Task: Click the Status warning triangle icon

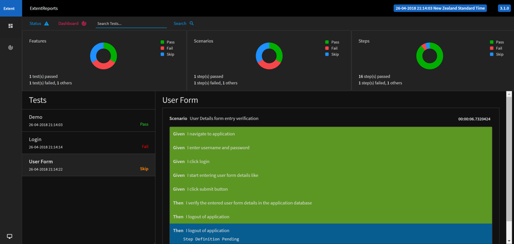Action: pos(46,24)
